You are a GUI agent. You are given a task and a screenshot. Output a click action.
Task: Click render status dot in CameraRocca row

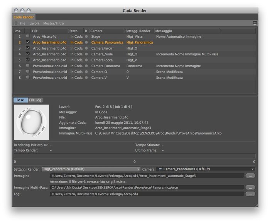click(86, 60)
